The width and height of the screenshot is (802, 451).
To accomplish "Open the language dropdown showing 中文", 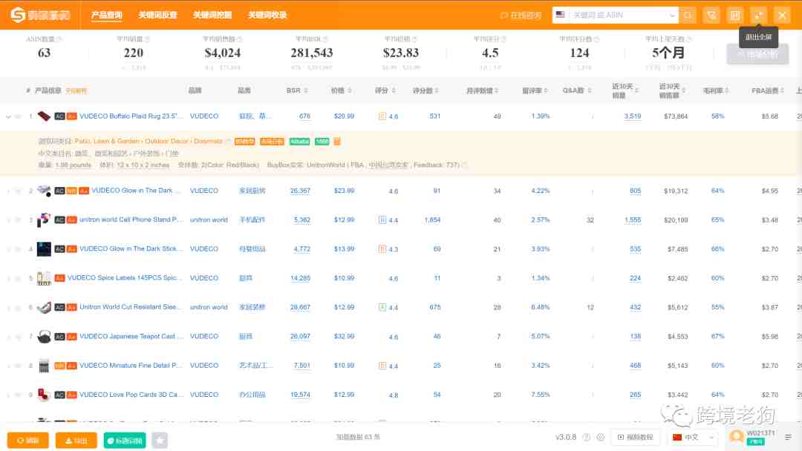I will coord(694,437).
